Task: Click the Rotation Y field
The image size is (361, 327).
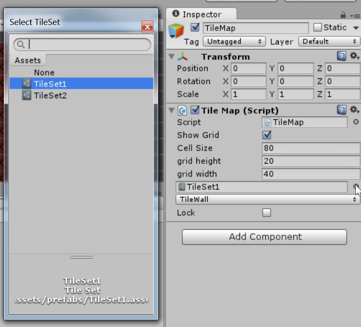Action: pos(296,81)
